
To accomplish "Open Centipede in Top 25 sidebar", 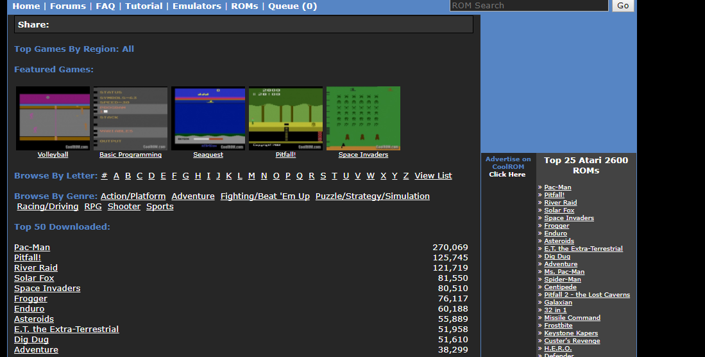I will (560, 287).
